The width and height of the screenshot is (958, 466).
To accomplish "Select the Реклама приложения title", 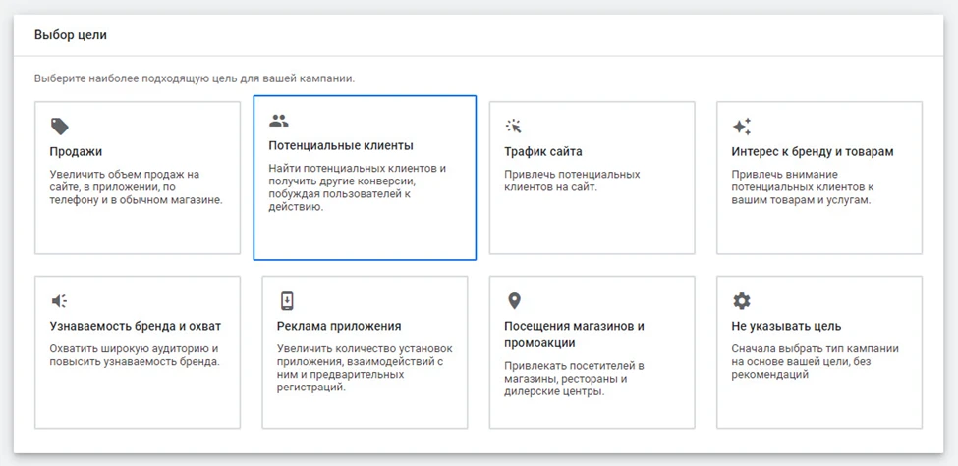I will point(339,326).
